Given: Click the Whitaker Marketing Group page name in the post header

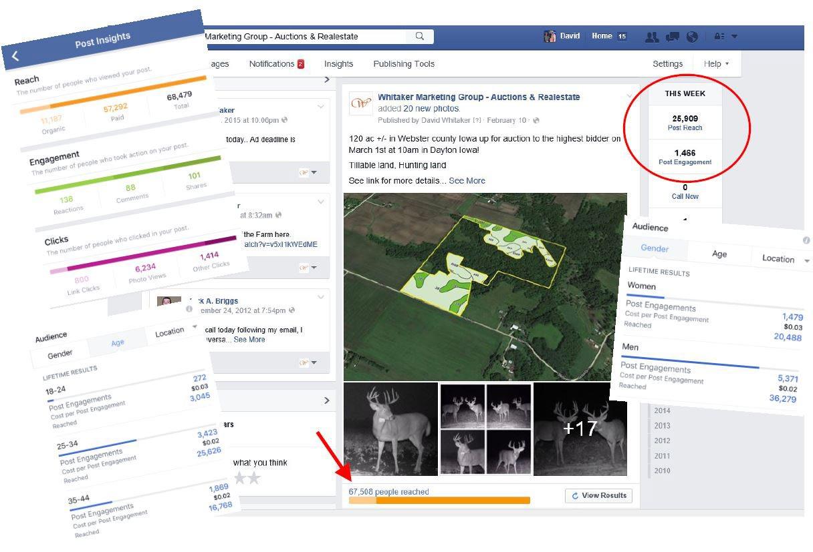Looking at the screenshot, I should pos(479,97).
